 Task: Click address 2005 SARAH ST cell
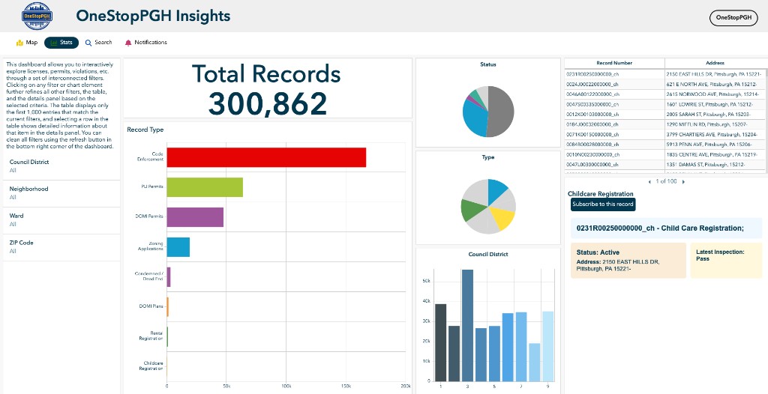pyautogui.click(x=716, y=115)
